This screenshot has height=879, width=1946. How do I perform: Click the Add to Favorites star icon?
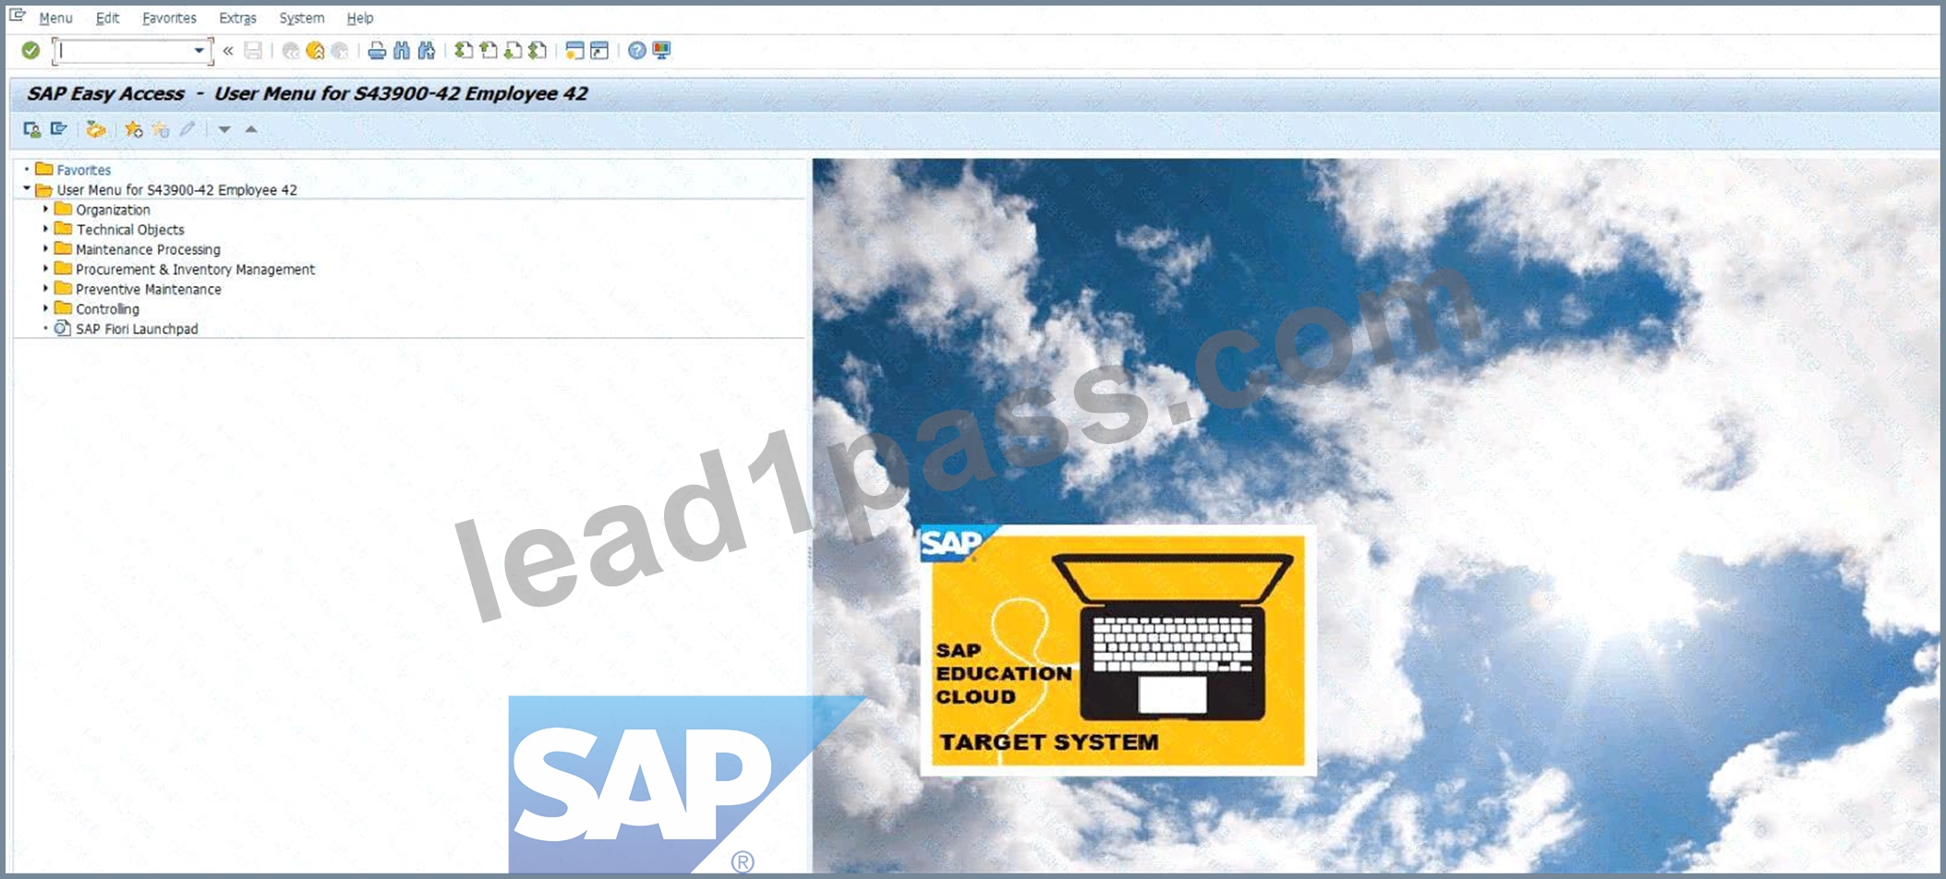tap(134, 129)
